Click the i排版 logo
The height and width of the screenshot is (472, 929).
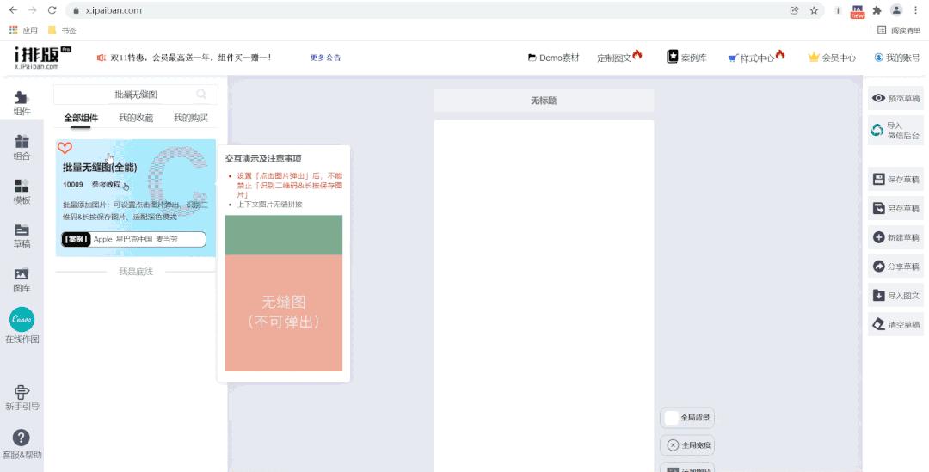[41, 58]
